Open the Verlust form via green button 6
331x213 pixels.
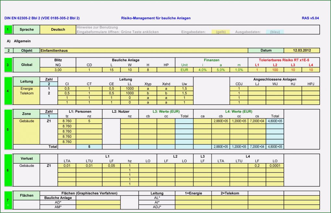7,169
